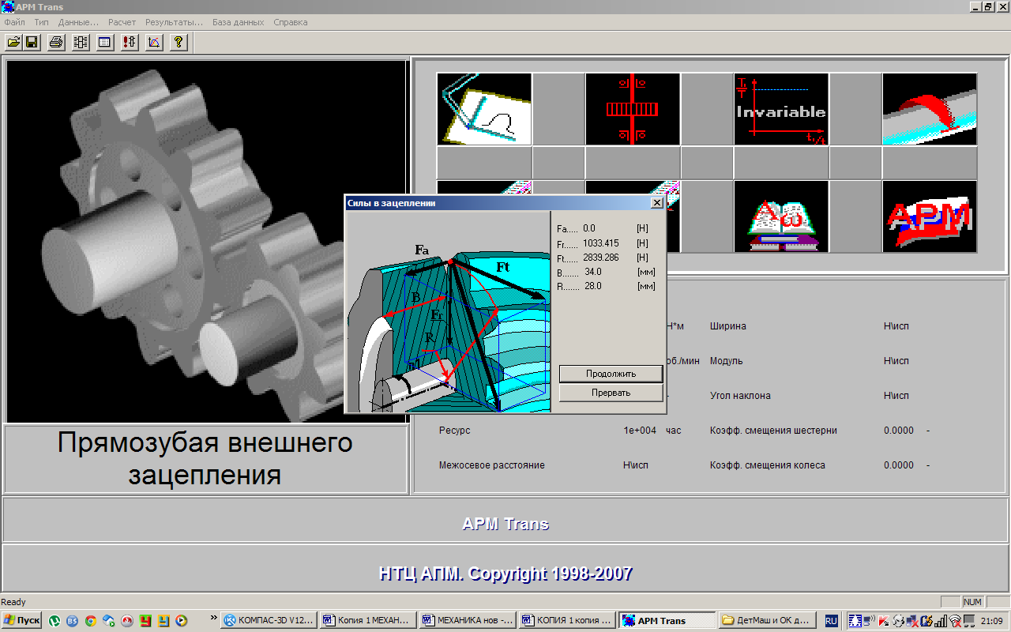Switch to МЕХАНИКА нов taskbar document
The height and width of the screenshot is (632, 1011).
468,621
